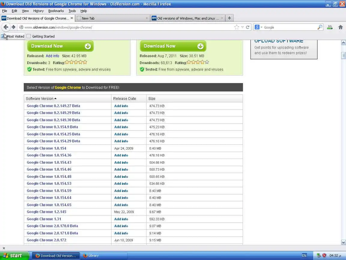Open the Tools menu
Image resolution: width=346 pixels, height=260 pixels.
point(72,11)
